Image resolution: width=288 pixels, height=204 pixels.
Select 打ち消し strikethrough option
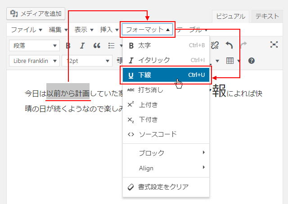point(166,90)
